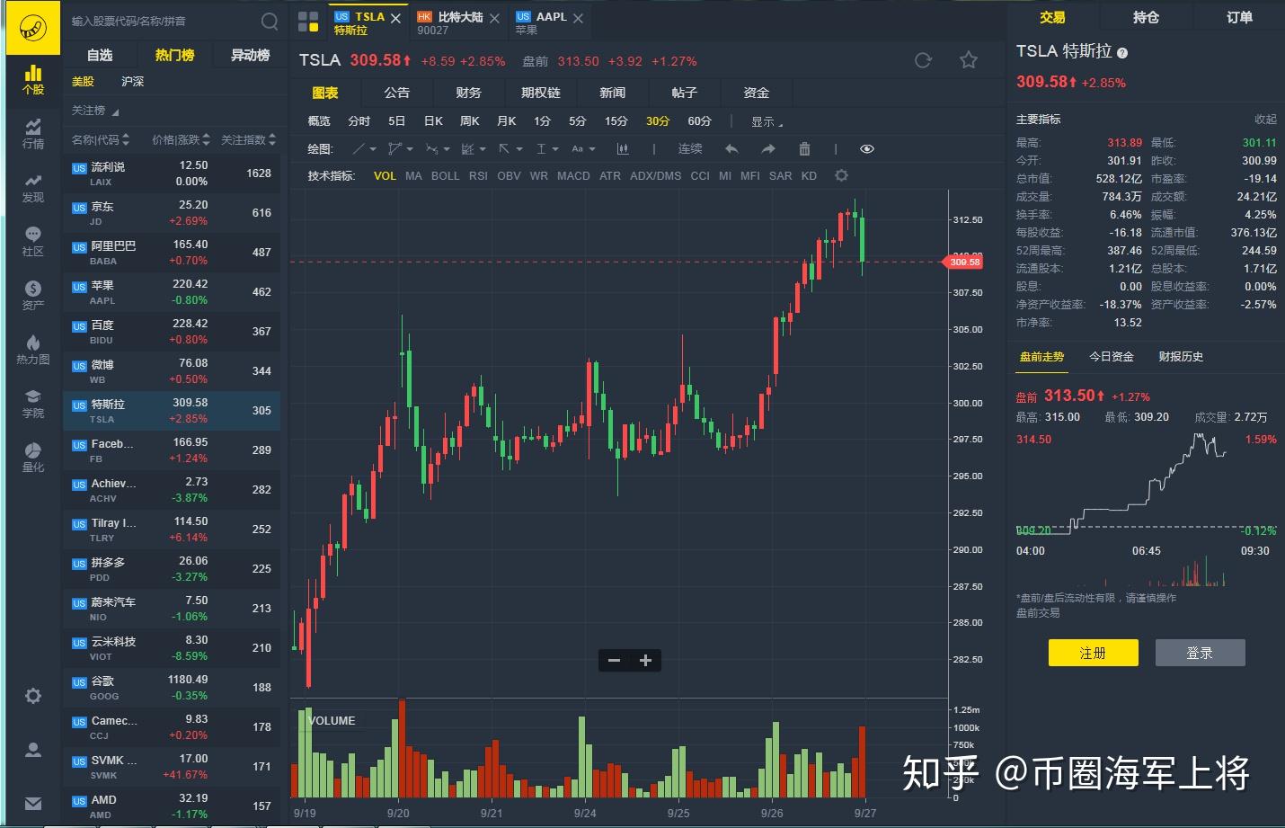Image resolution: width=1285 pixels, height=828 pixels.
Task: Toggle 连续 continuous drawing mode
Action: tap(689, 148)
